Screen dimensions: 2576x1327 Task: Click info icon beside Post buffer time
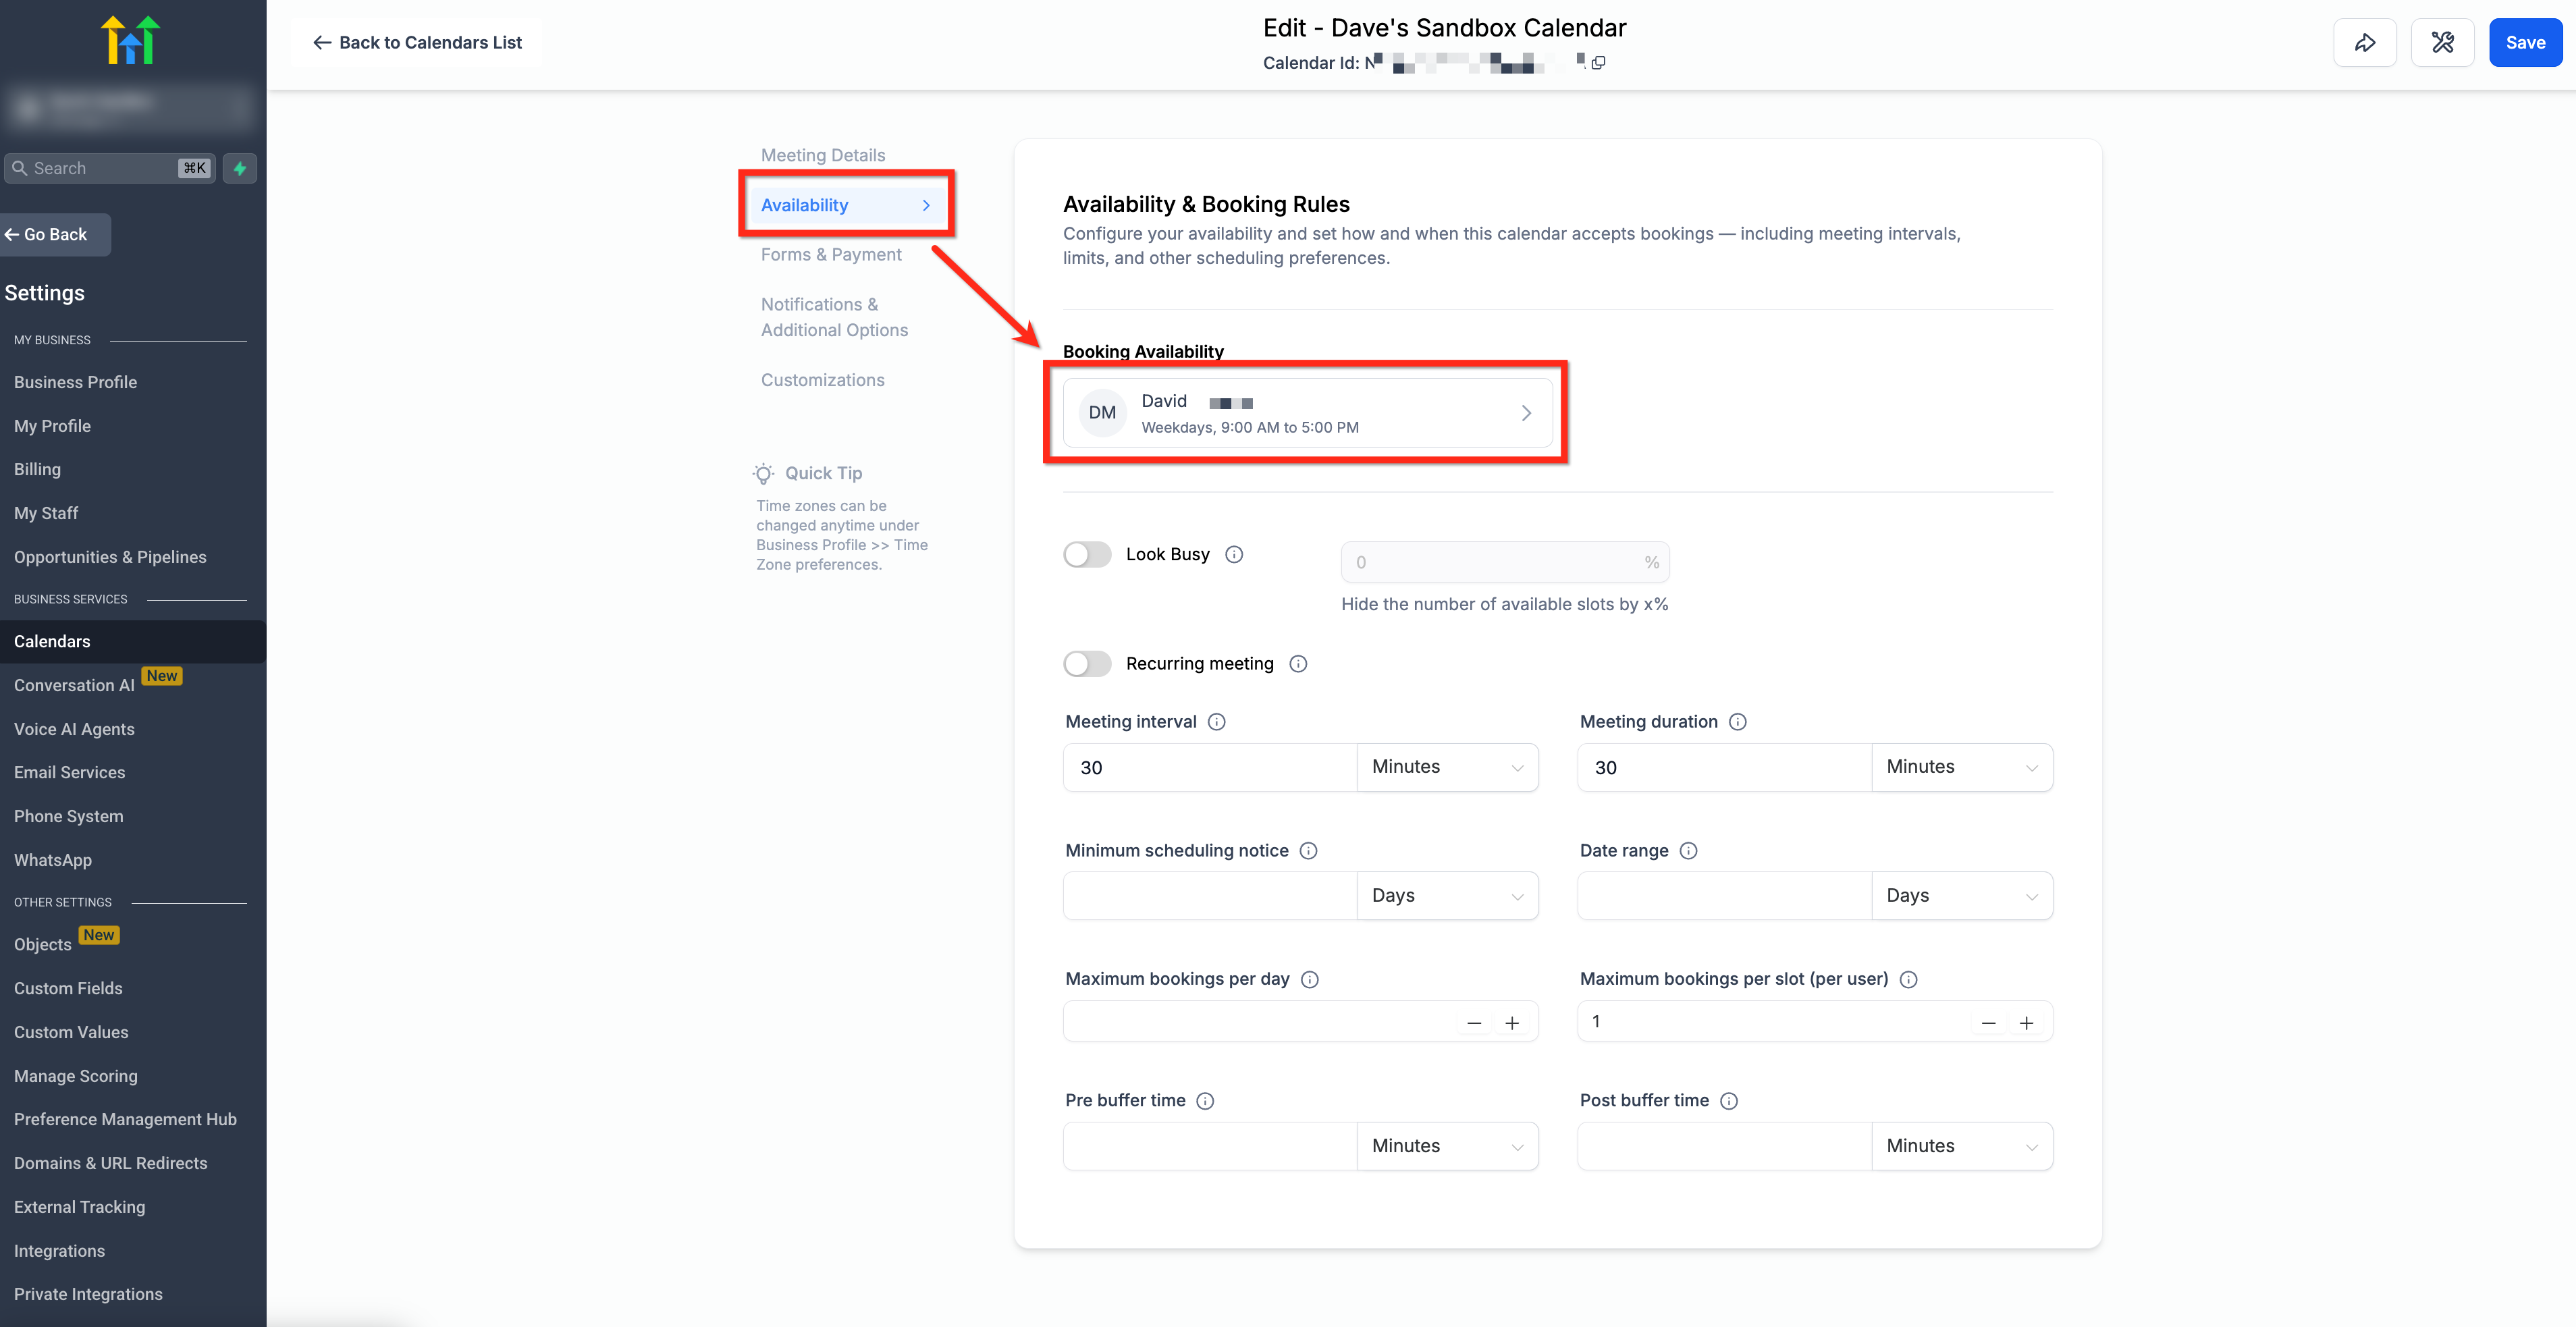click(x=1729, y=1101)
